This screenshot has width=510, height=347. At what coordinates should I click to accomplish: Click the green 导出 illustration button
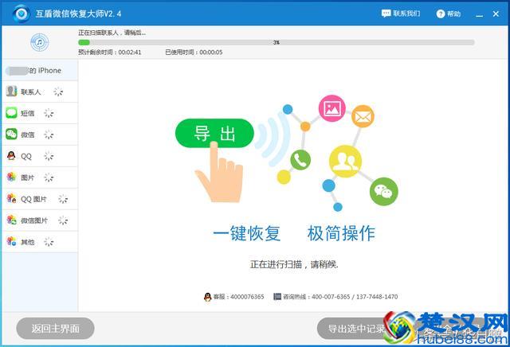pyautogui.click(x=214, y=133)
